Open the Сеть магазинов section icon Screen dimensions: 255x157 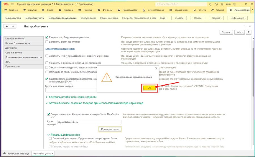[x=144, y=10]
